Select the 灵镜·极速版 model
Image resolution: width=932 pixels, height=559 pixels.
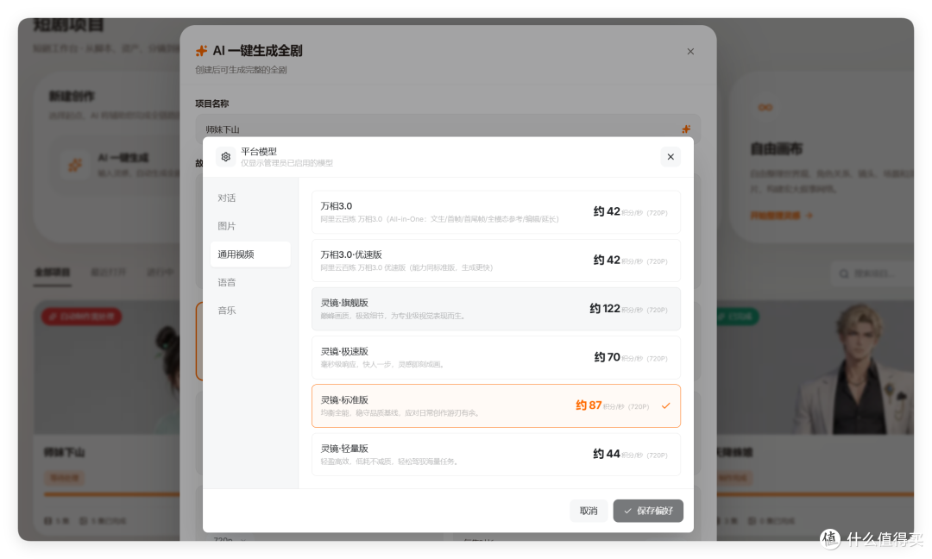tap(495, 358)
